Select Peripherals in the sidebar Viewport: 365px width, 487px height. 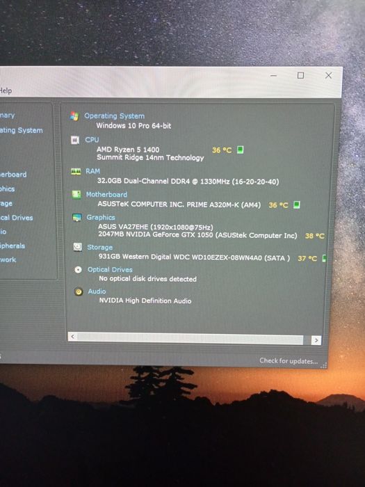[x=13, y=246]
